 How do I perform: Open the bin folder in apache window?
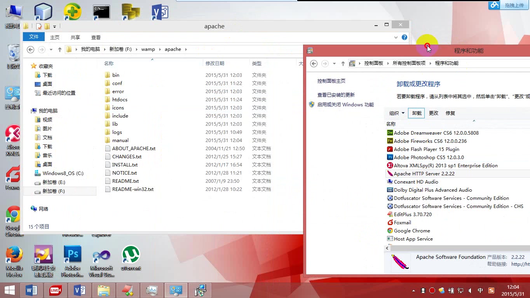(x=116, y=75)
